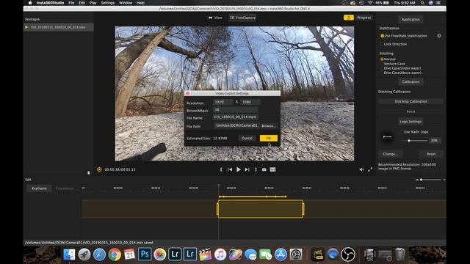Open the App Store from the Dock
Screen dimensions: 470x264
pyautogui.click(x=281, y=254)
